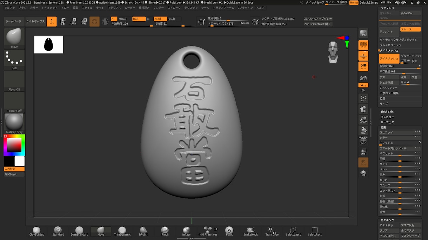Click the FillObject button

pos(14,174)
